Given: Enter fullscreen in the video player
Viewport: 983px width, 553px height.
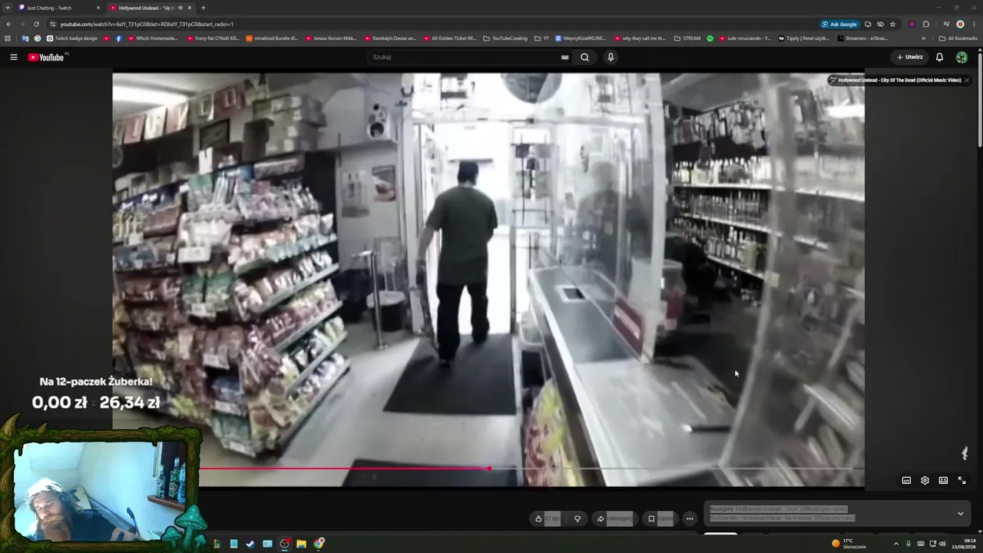Looking at the screenshot, I should [x=961, y=480].
